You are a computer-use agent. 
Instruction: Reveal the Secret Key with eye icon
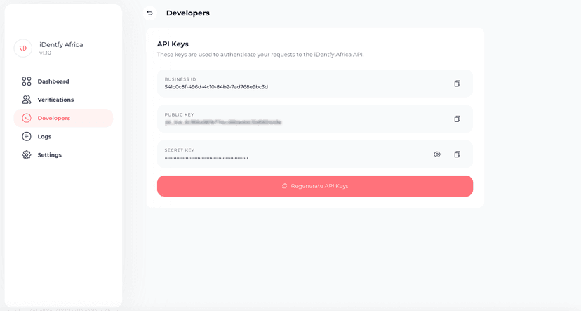pyautogui.click(x=436, y=154)
